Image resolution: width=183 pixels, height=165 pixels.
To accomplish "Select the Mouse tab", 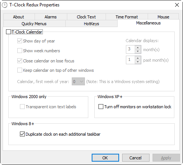I will (163, 17).
